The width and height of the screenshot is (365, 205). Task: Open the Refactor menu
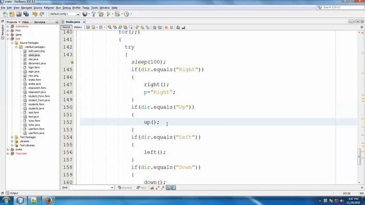(49, 7)
